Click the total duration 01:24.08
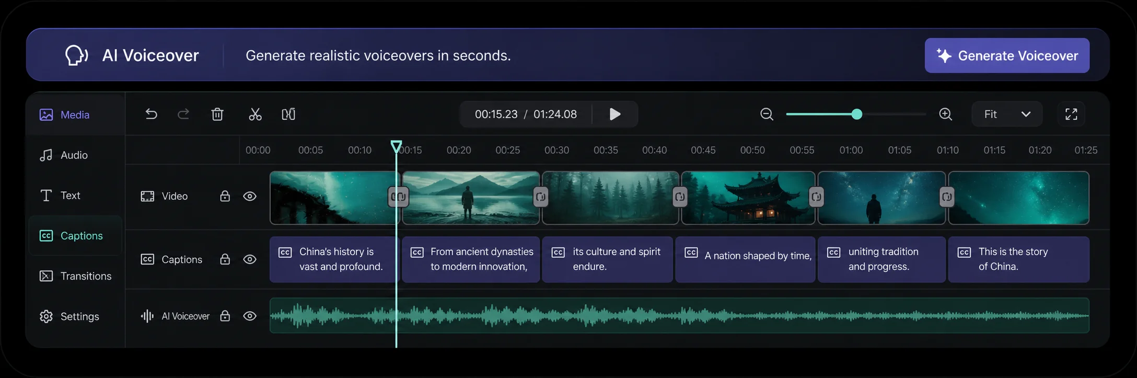 [x=555, y=114]
